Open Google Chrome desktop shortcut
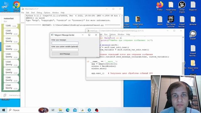The height and width of the screenshot is (113, 201). (16, 6)
